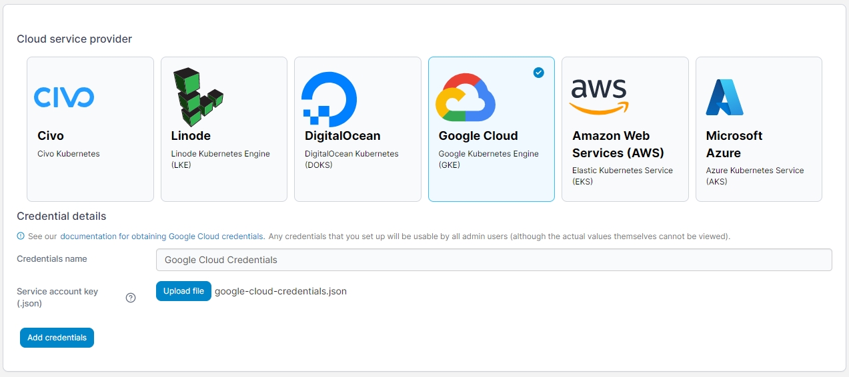
Task: Click the Civo logo
Action: coord(64,97)
